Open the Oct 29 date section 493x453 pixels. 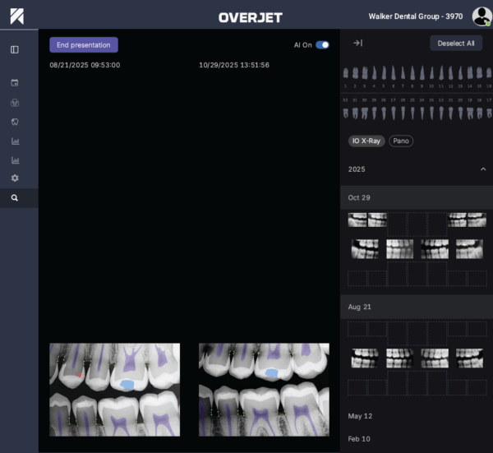359,198
